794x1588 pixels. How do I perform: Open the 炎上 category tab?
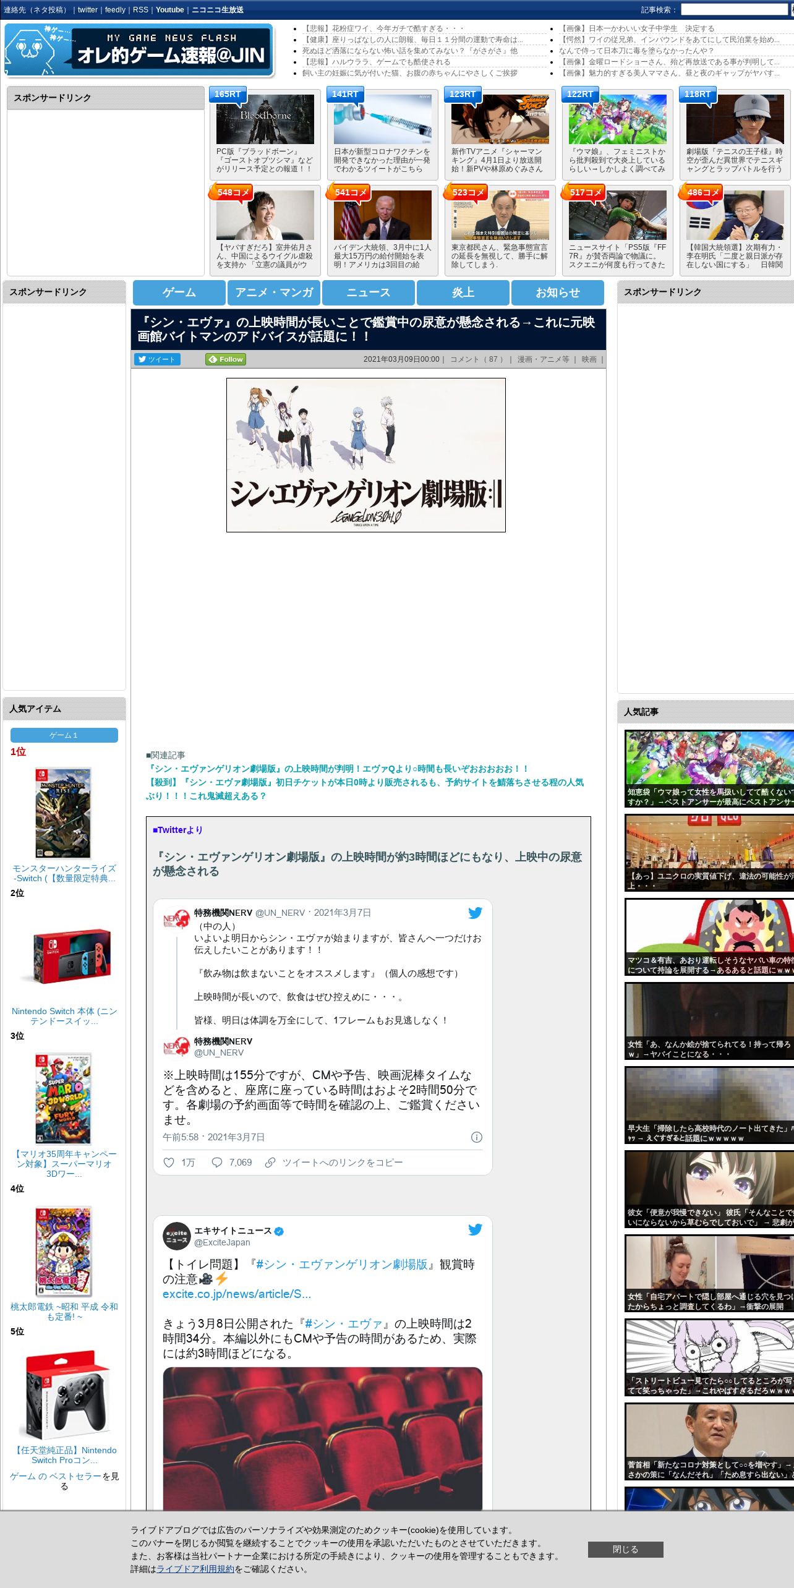pos(463,292)
